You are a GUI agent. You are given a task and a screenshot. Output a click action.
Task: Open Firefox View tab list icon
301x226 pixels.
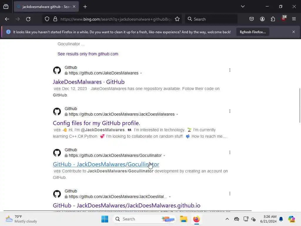click(x=6, y=7)
